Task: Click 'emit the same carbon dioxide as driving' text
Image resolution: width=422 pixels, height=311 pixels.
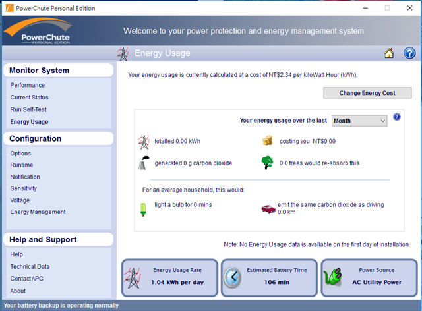Action: (331, 205)
